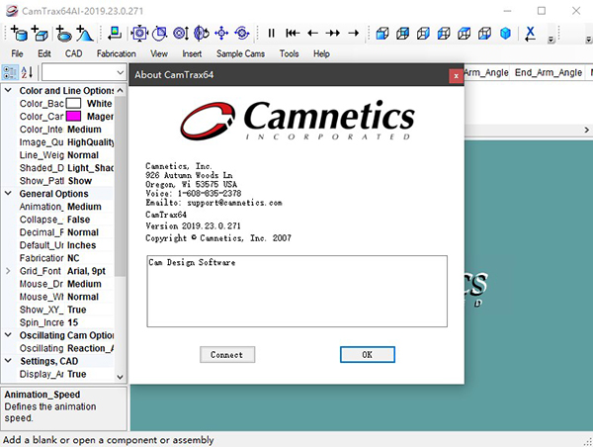Image resolution: width=593 pixels, height=447 pixels.
Task: Open the Fabrication menu
Action: tap(117, 53)
